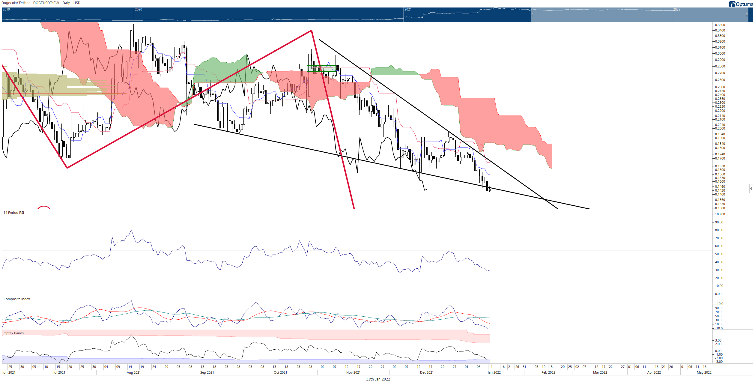The height and width of the screenshot is (385, 755).
Task: Click the 70.00 level on RSI scale
Action: 719,238
